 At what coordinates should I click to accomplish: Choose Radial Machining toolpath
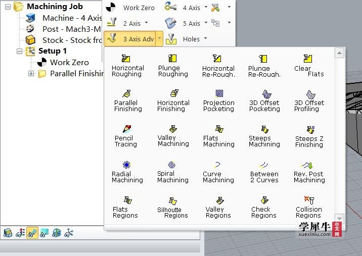pyautogui.click(x=127, y=172)
